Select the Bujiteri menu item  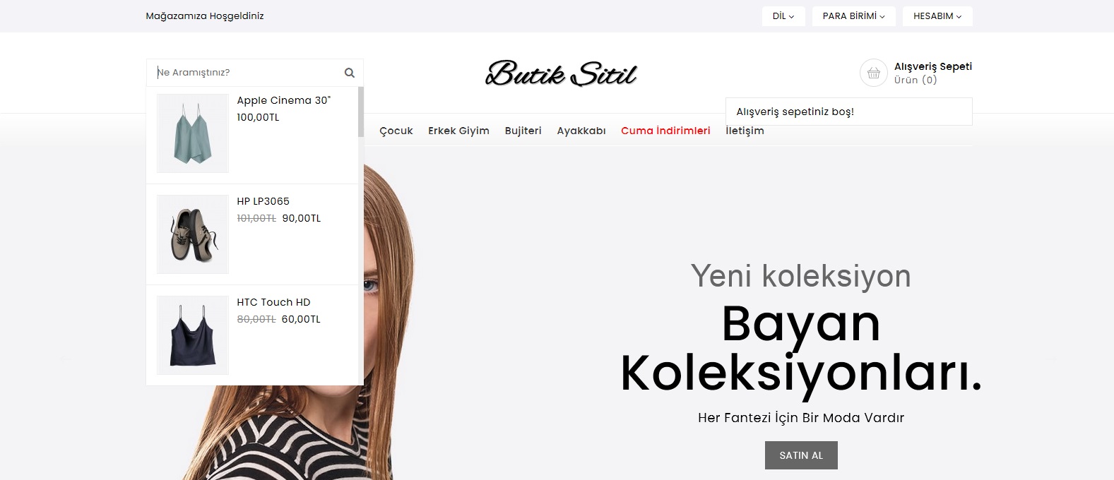pyautogui.click(x=523, y=131)
